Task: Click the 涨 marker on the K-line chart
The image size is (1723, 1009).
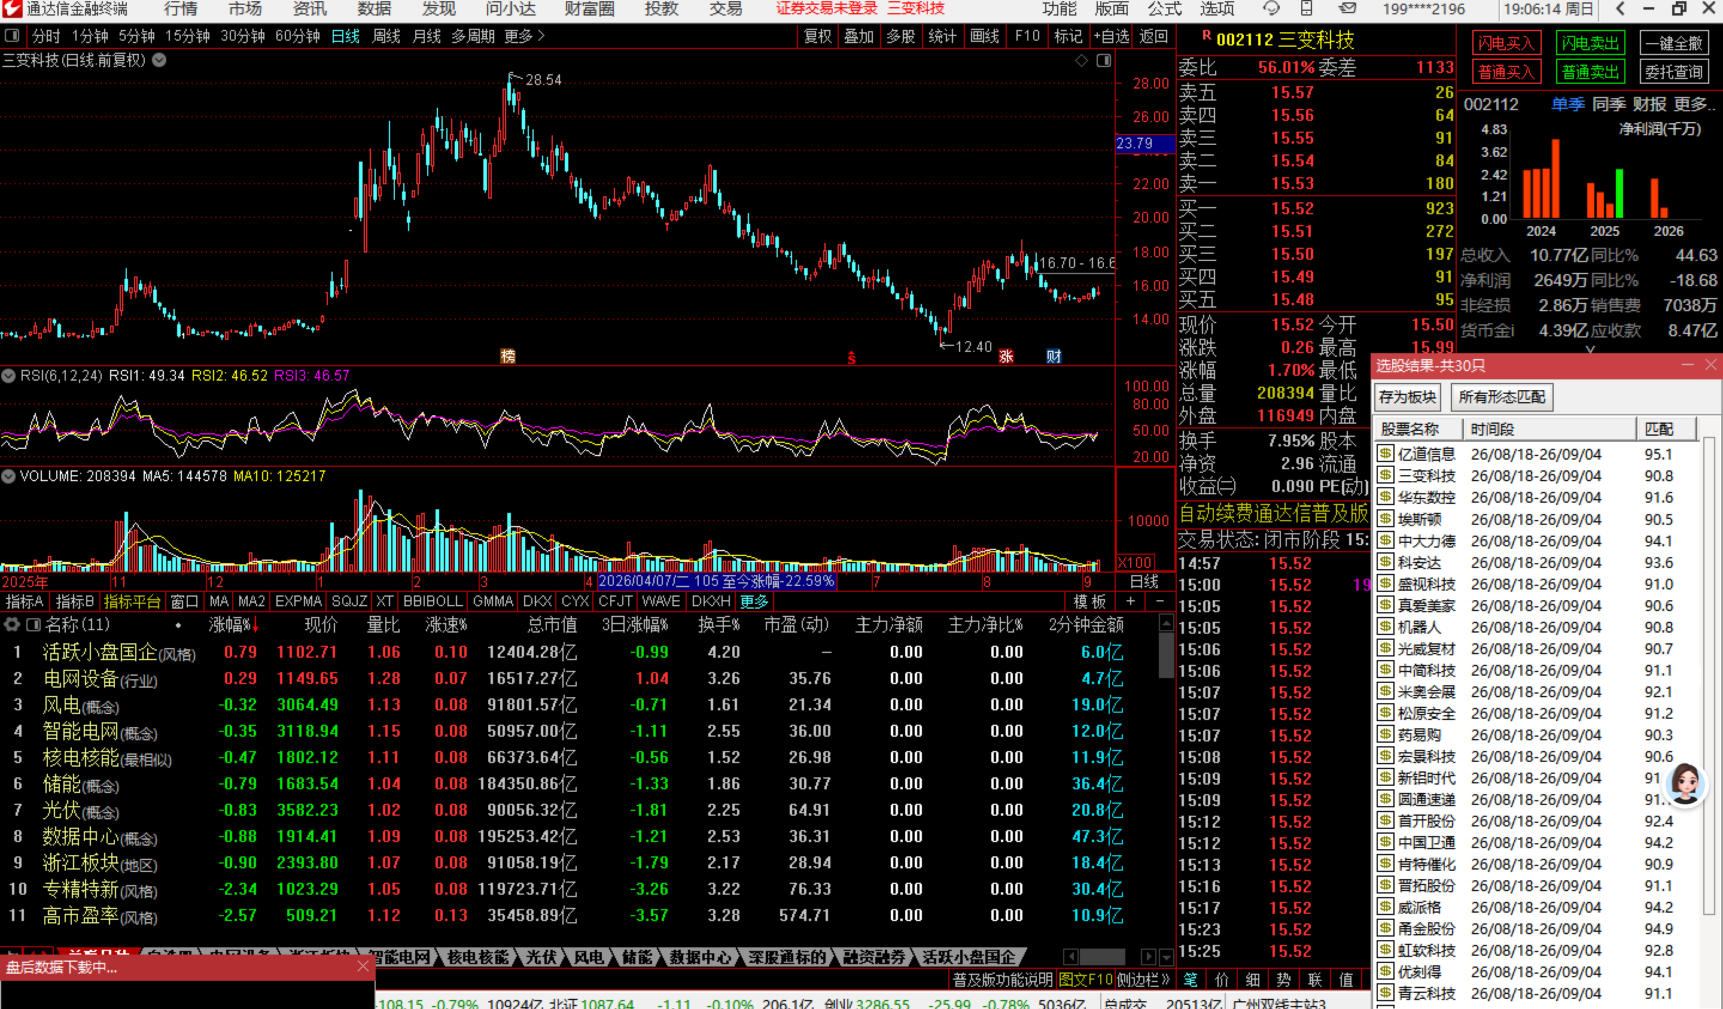Action: point(1006,355)
